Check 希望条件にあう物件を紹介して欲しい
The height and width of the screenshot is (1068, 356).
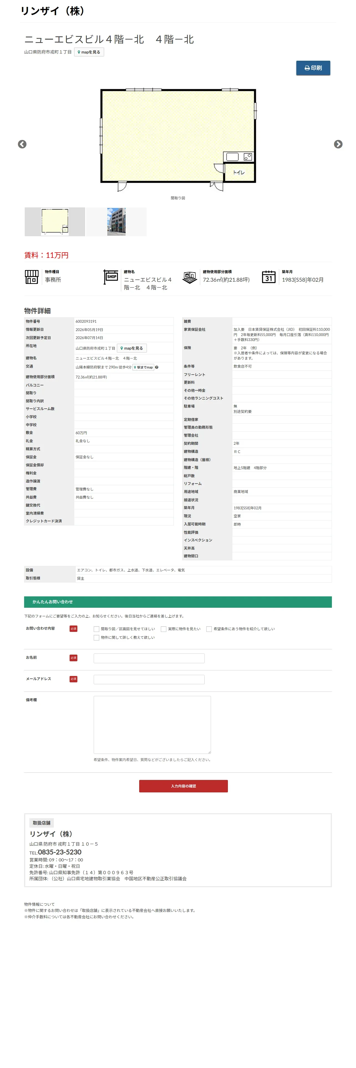click(x=209, y=629)
